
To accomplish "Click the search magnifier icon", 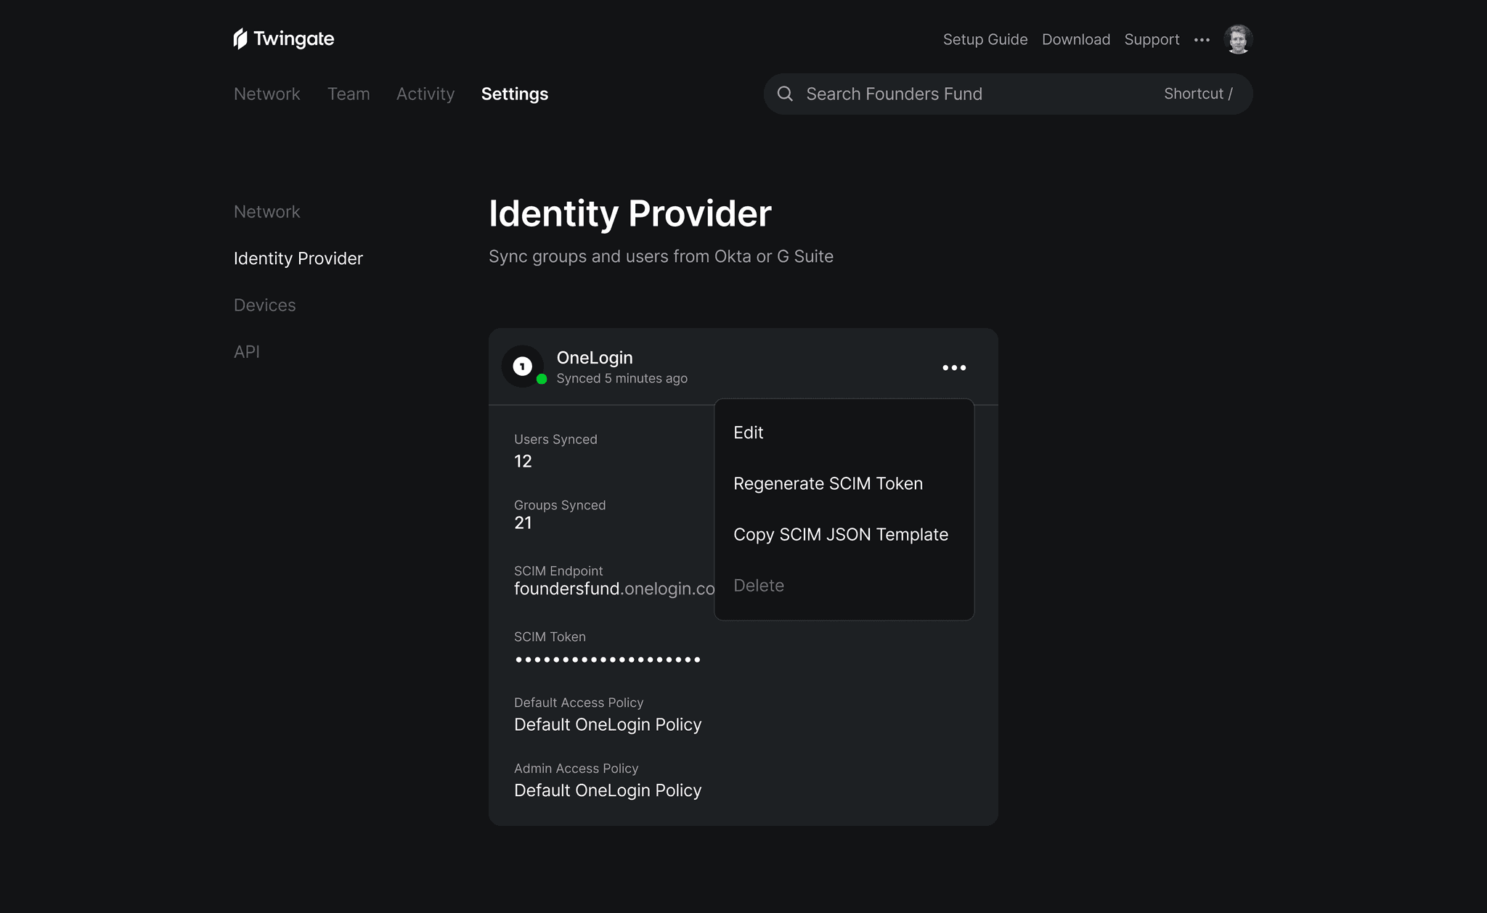I will pos(785,94).
